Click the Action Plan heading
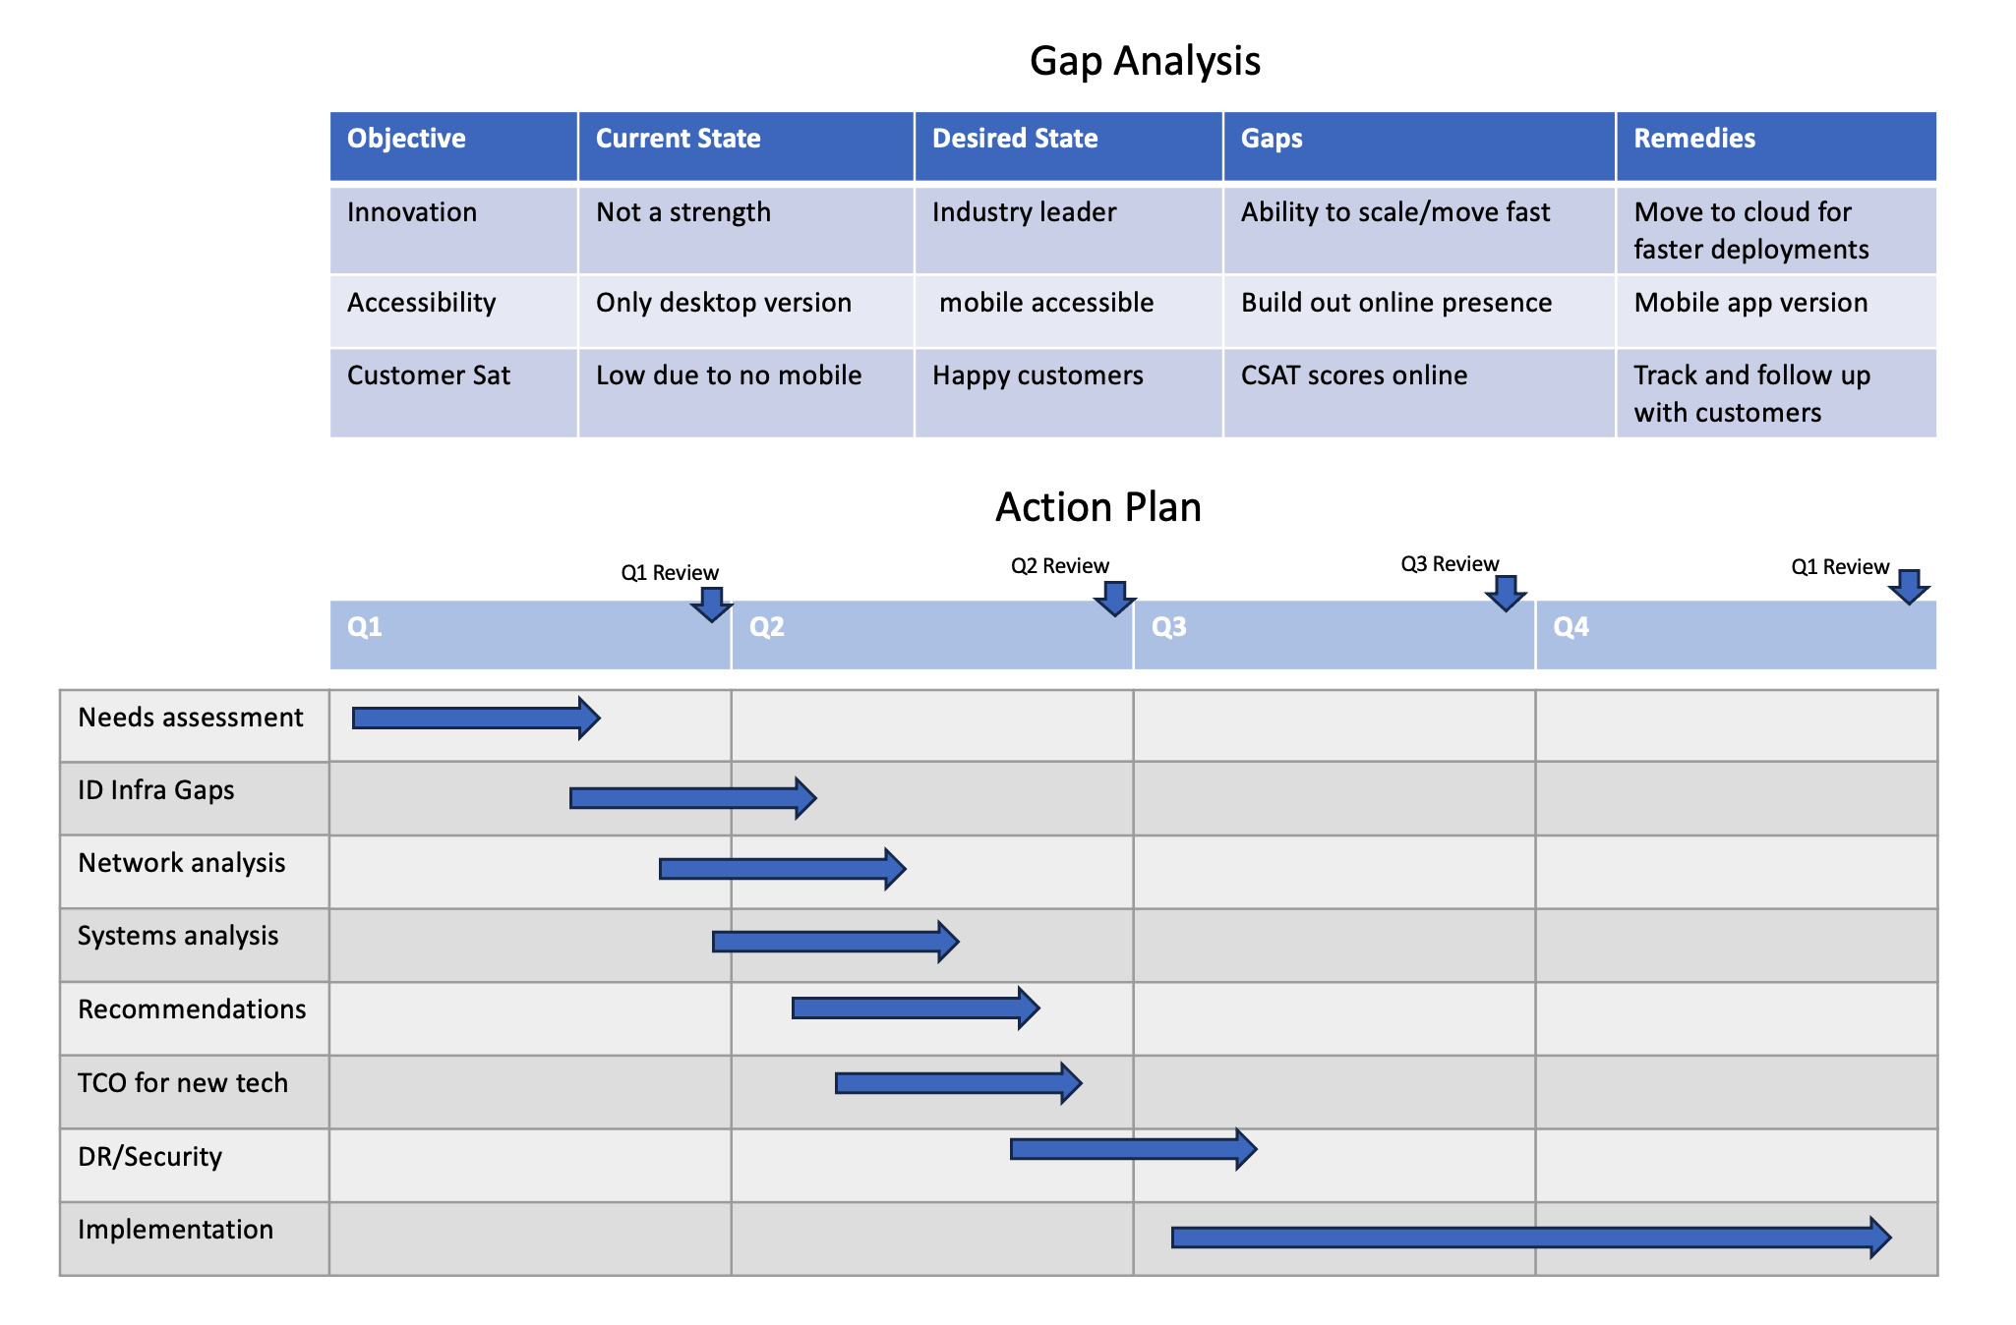 tap(1097, 507)
